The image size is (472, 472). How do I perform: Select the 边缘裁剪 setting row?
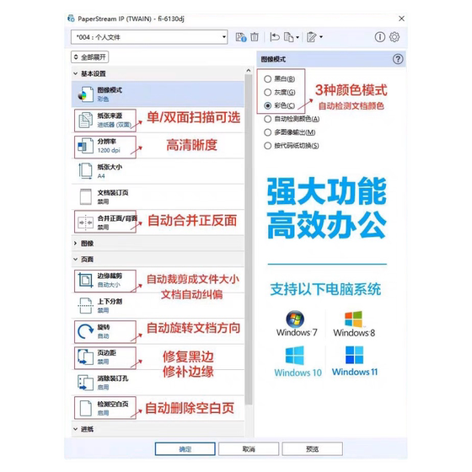[x=158, y=280]
